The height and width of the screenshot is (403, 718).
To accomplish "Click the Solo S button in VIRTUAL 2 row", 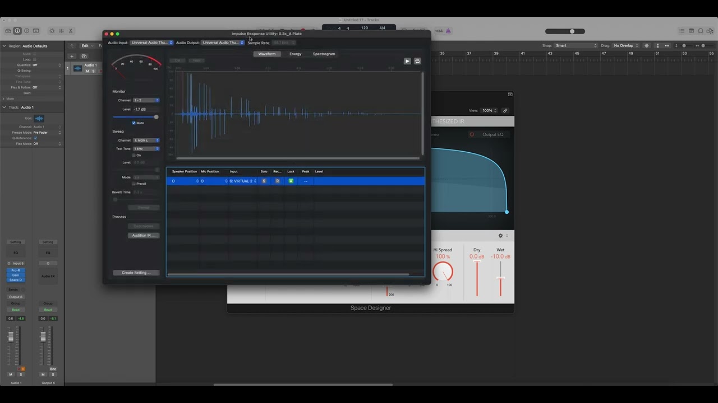I will (x=264, y=181).
